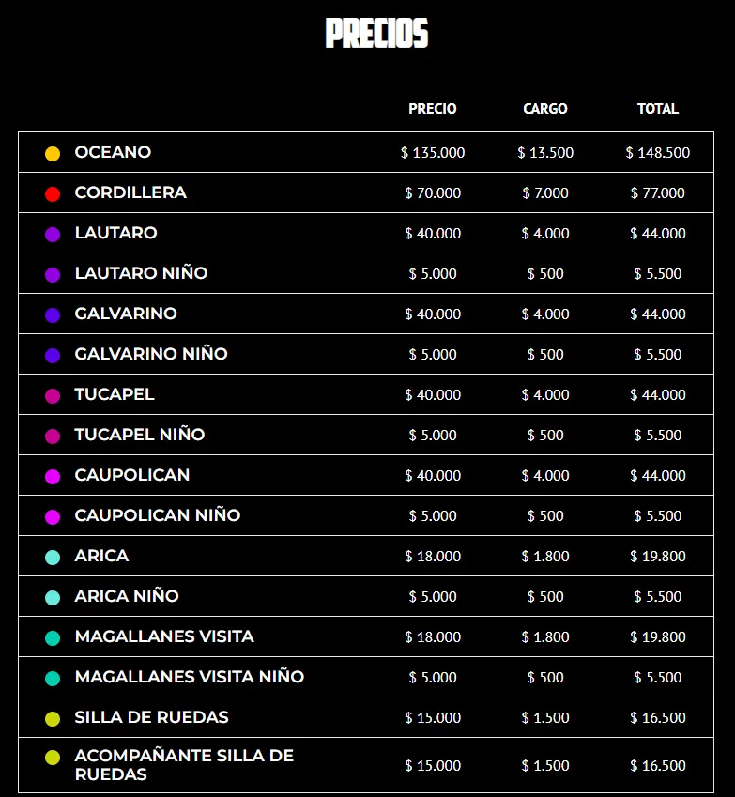
Task: Click the TOTAL column header
Action: [x=658, y=109]
